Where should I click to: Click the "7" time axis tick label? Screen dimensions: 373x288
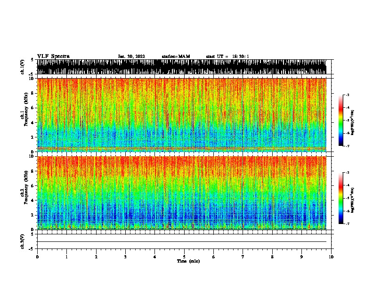tap(243, 256)
